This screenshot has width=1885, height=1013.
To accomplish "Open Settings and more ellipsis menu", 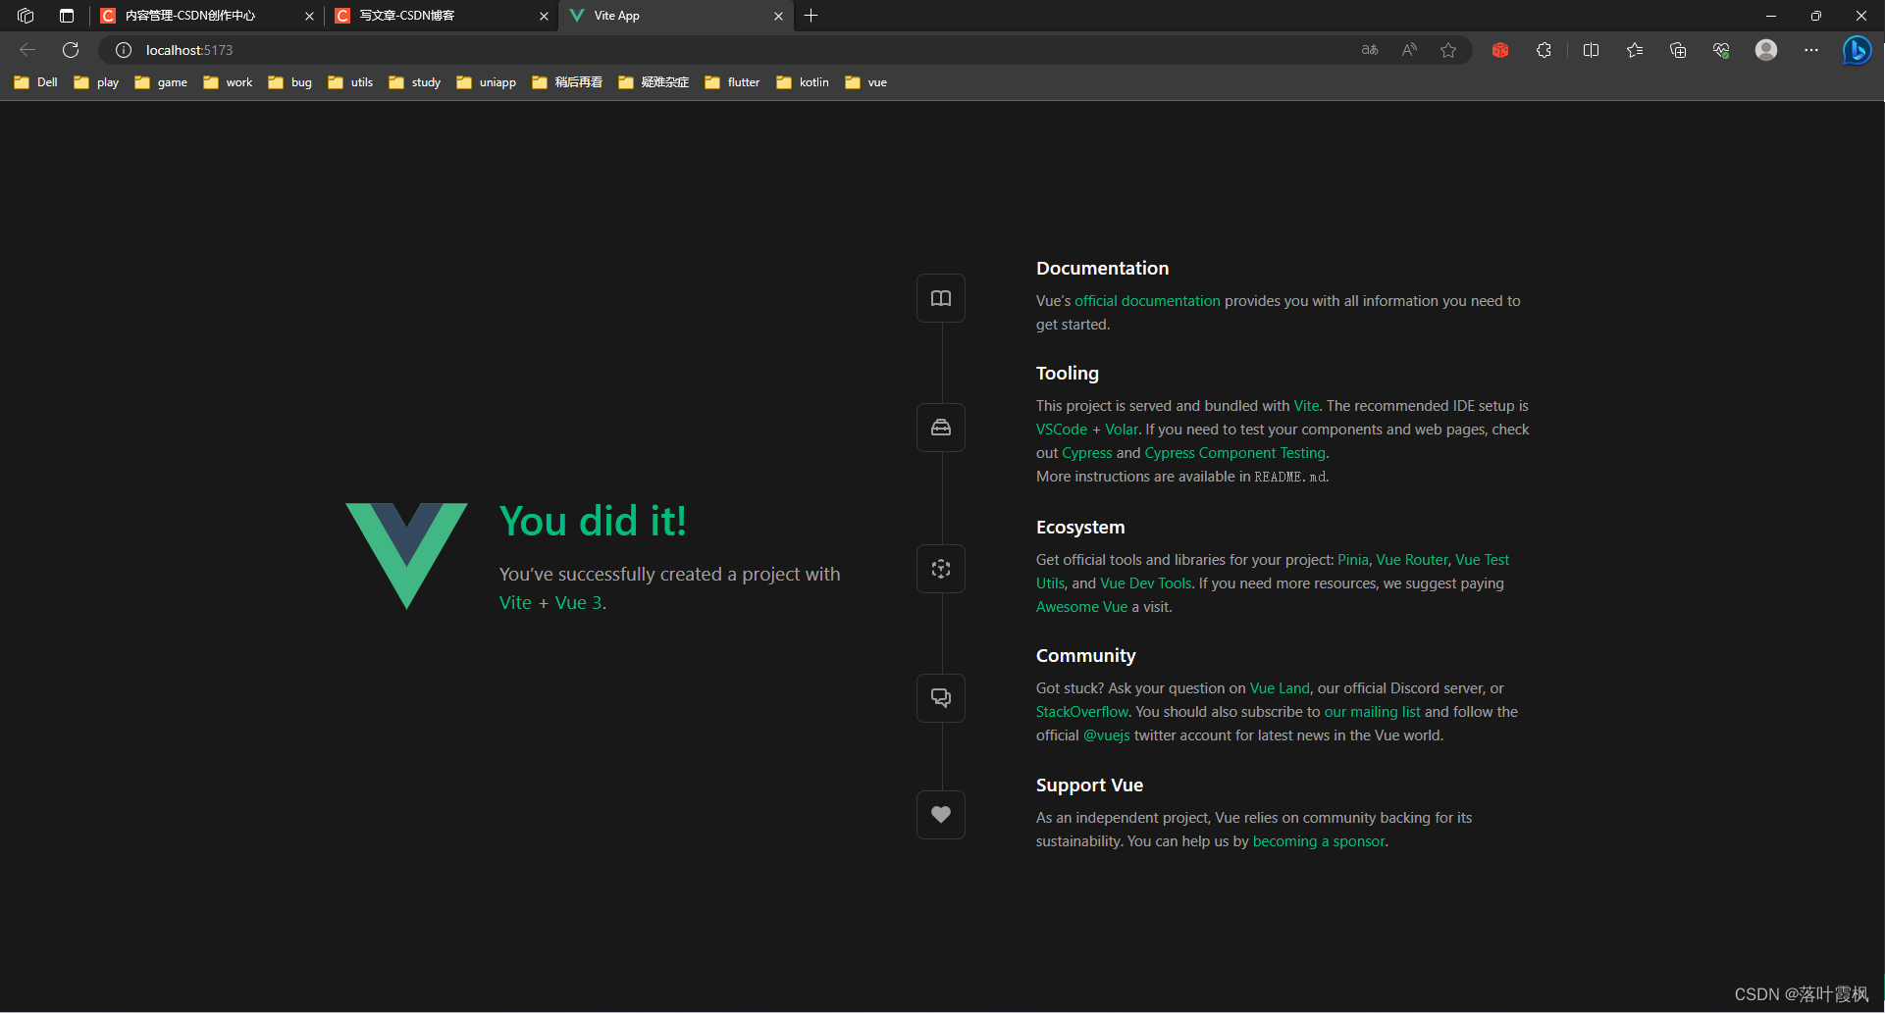I will [x=1811, y=50].
